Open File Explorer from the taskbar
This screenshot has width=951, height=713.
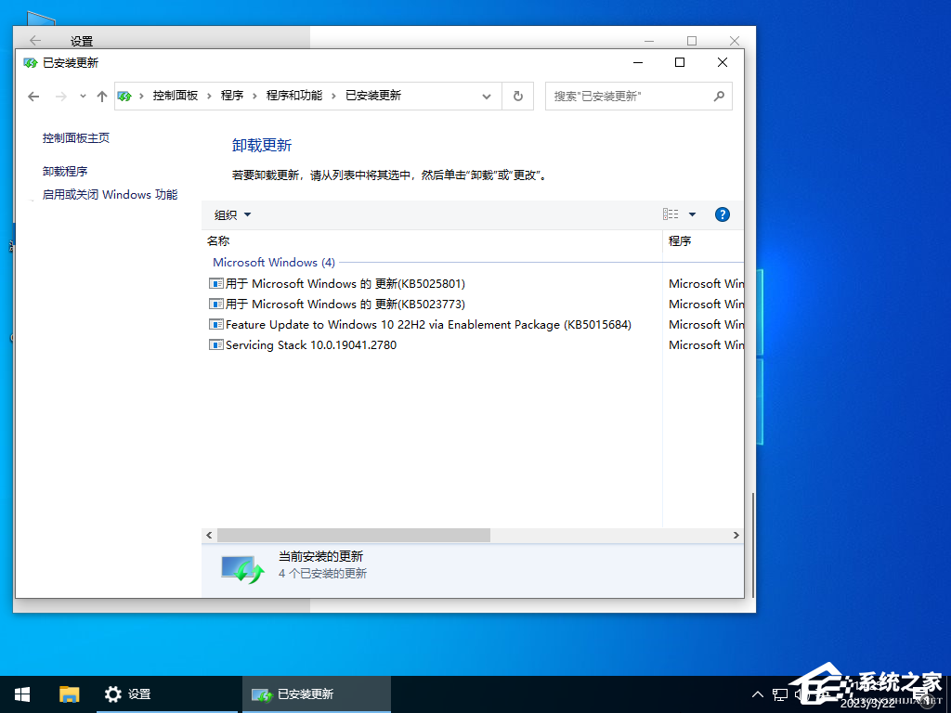pyautogui.click(x=69, y=694)
